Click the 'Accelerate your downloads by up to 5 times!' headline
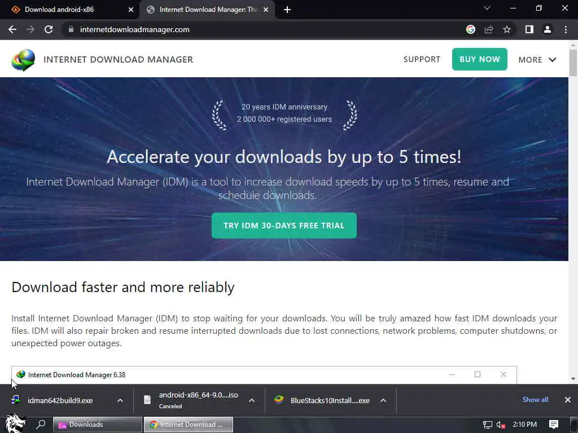Screen dimensions: 578x433 click(x=284, y=157)
